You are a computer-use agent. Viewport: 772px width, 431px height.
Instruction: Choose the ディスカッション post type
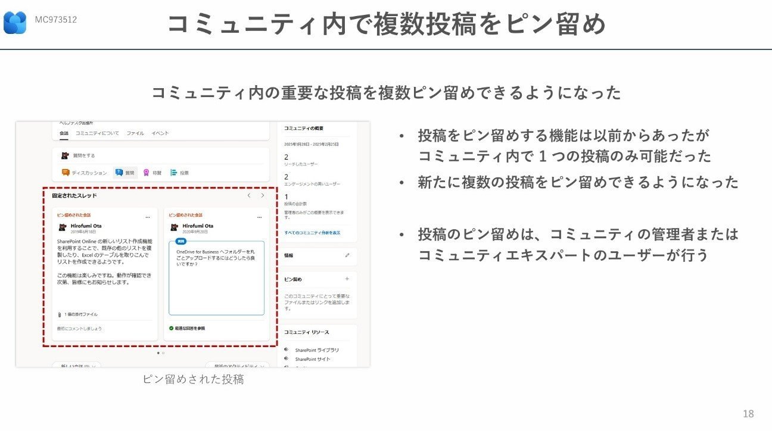point(84,173)
